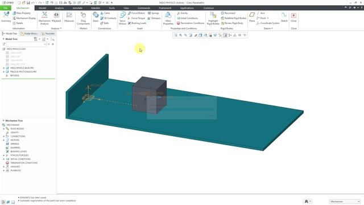Create a datum Axis
The image size is (364, 205).
click(x=260, y=13)
